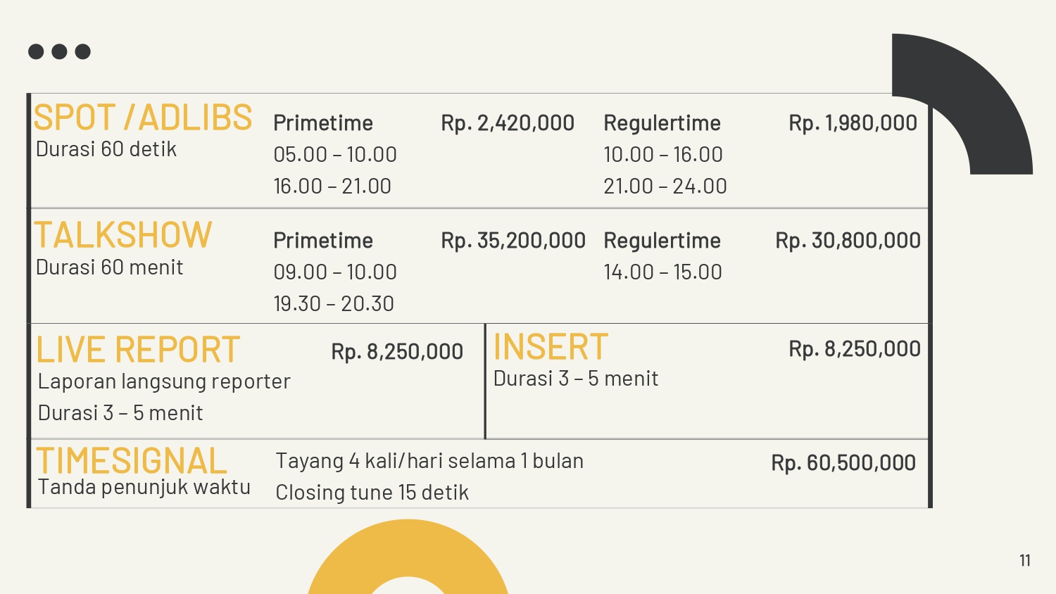Screen dimensions: 1056x594
Task: Select the Rp. 30,800,000 talkshow price
Action: pyautogui.click(x=848, y=241)
